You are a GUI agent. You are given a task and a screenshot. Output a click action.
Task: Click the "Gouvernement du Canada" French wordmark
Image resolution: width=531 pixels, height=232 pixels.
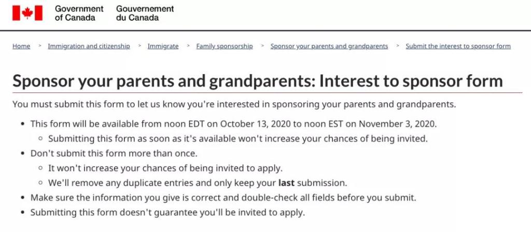pyautogui.click(x=145, y=13)
